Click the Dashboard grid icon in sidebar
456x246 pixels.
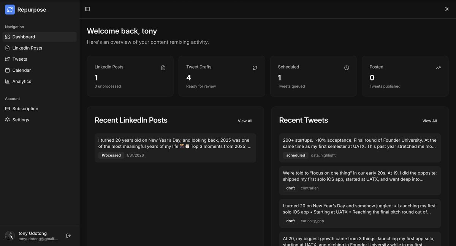click(8, 37)
